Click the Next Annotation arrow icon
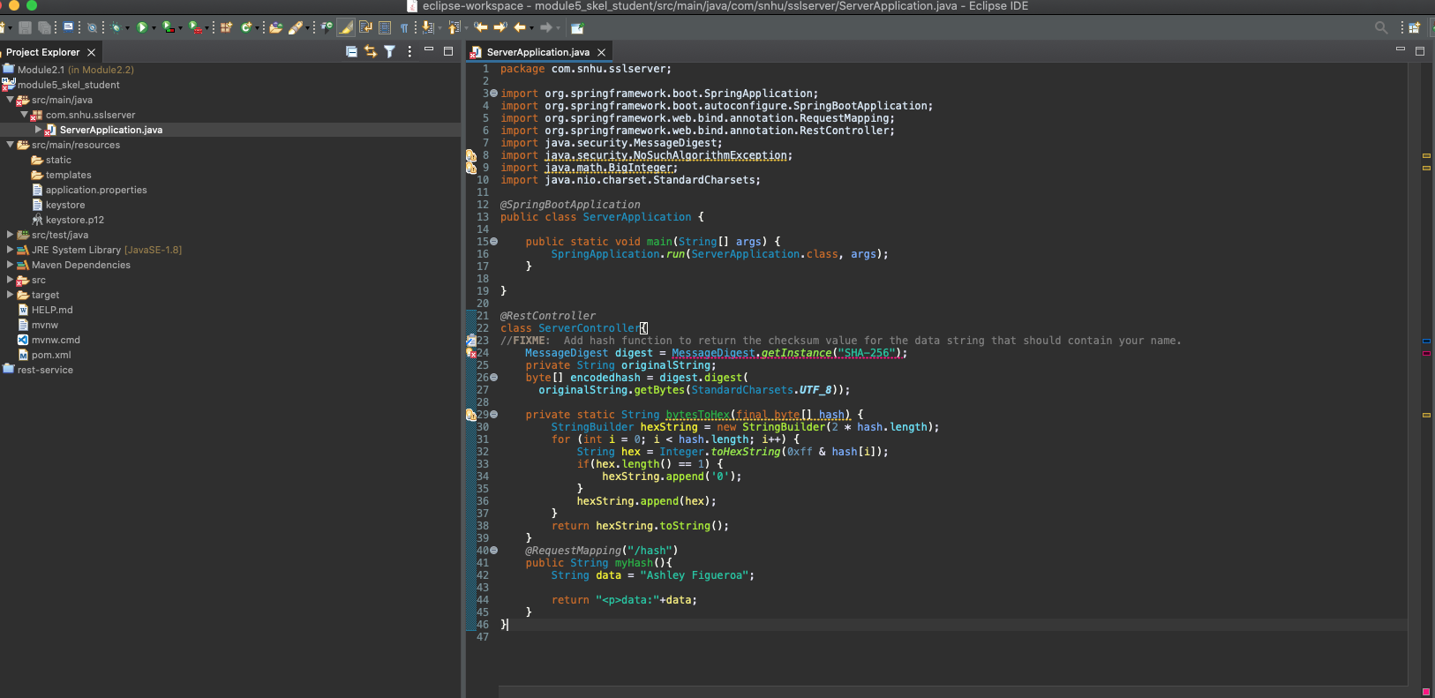Image resolution: width=1435 pixels, height=698 pixels. pos(427,27)
